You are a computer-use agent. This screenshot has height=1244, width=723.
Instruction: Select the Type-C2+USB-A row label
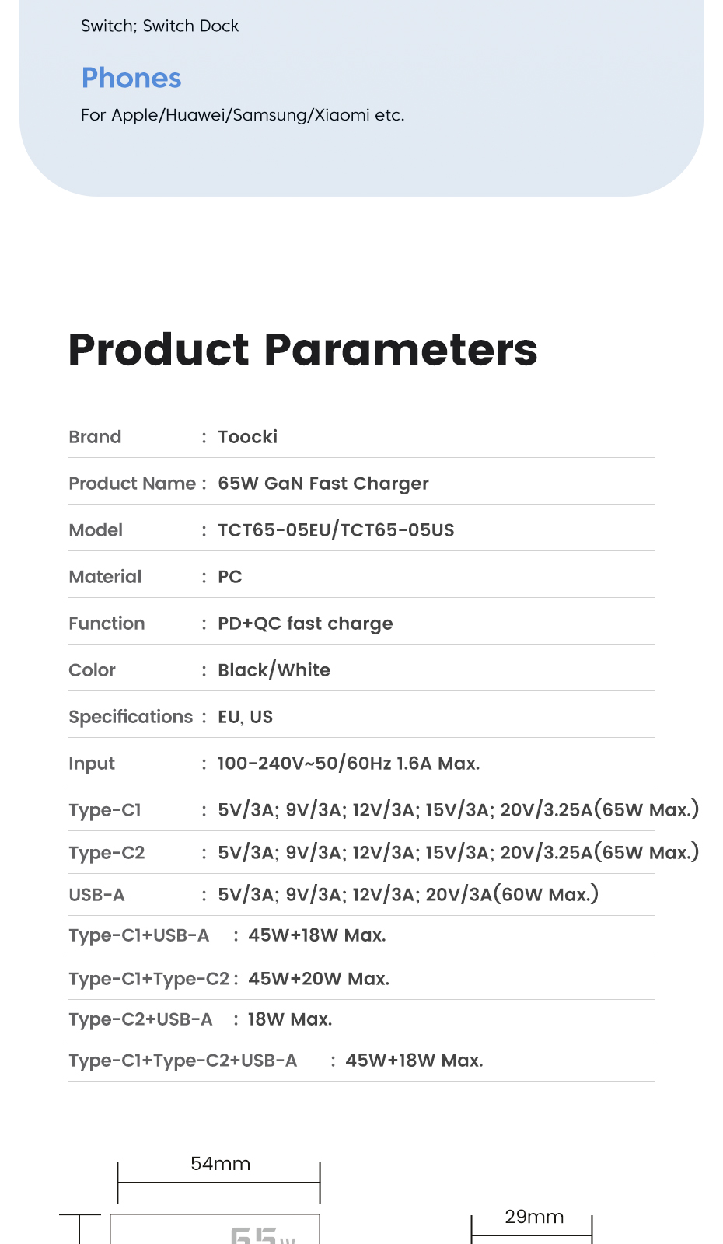point(140,1019)
